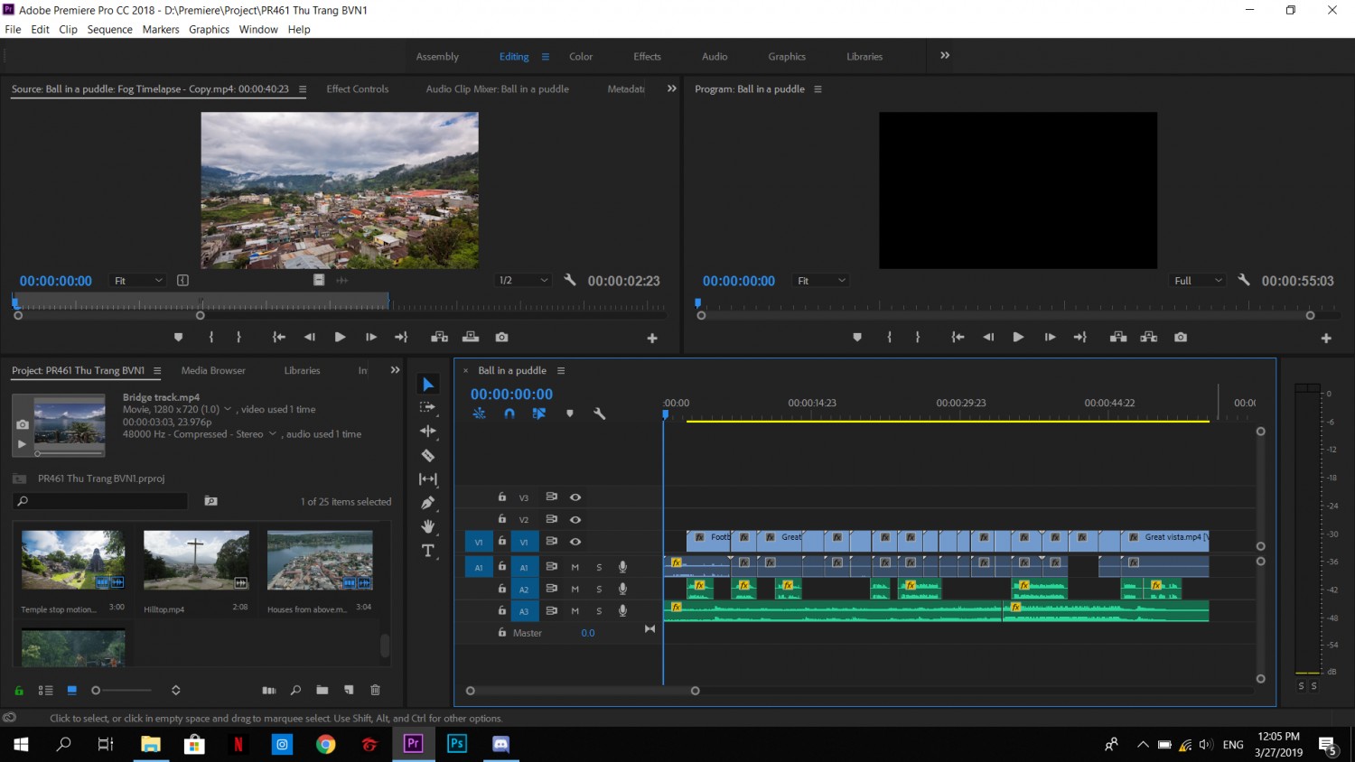Screen dimensions: 1355x762
Task: Select the Razor tool
Action: coord(428,455)
